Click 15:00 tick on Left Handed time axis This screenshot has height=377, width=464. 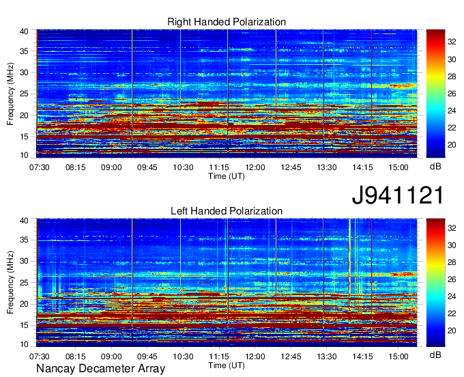pos(398,356)
